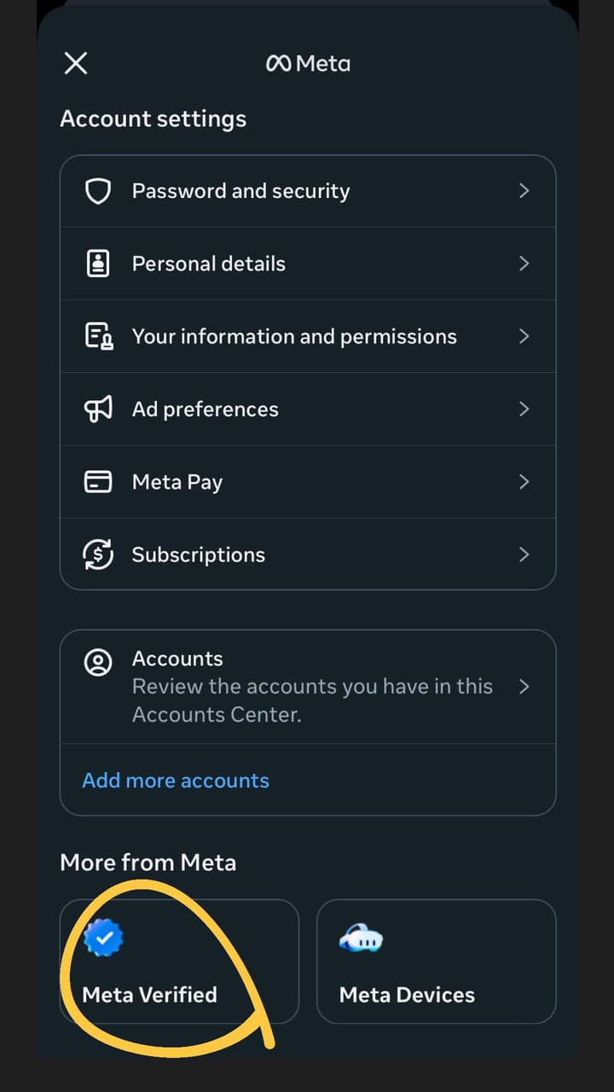Close the Accounts Center with X
Viewport: 614px width, 1092px height.
(x=76, y=63)
